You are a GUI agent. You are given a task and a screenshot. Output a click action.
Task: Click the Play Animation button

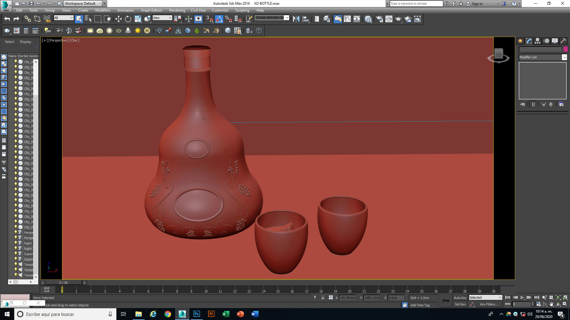(522, 297)
